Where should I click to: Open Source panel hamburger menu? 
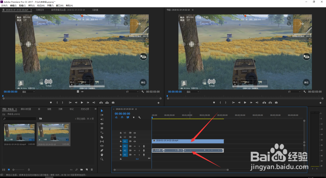[x=31, y=10]
